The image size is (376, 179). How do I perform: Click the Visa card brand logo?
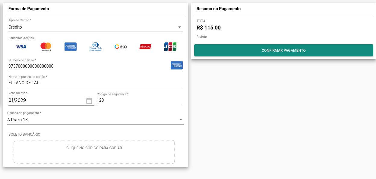[21, 47]
